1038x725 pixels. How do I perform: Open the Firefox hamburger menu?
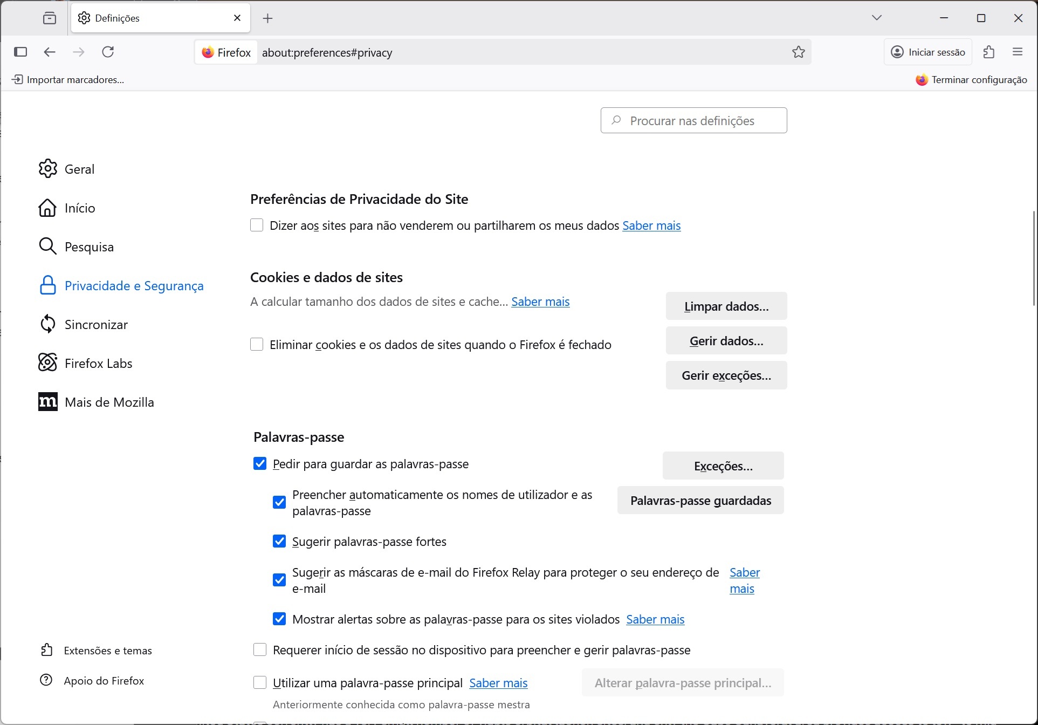point(1018,52)
